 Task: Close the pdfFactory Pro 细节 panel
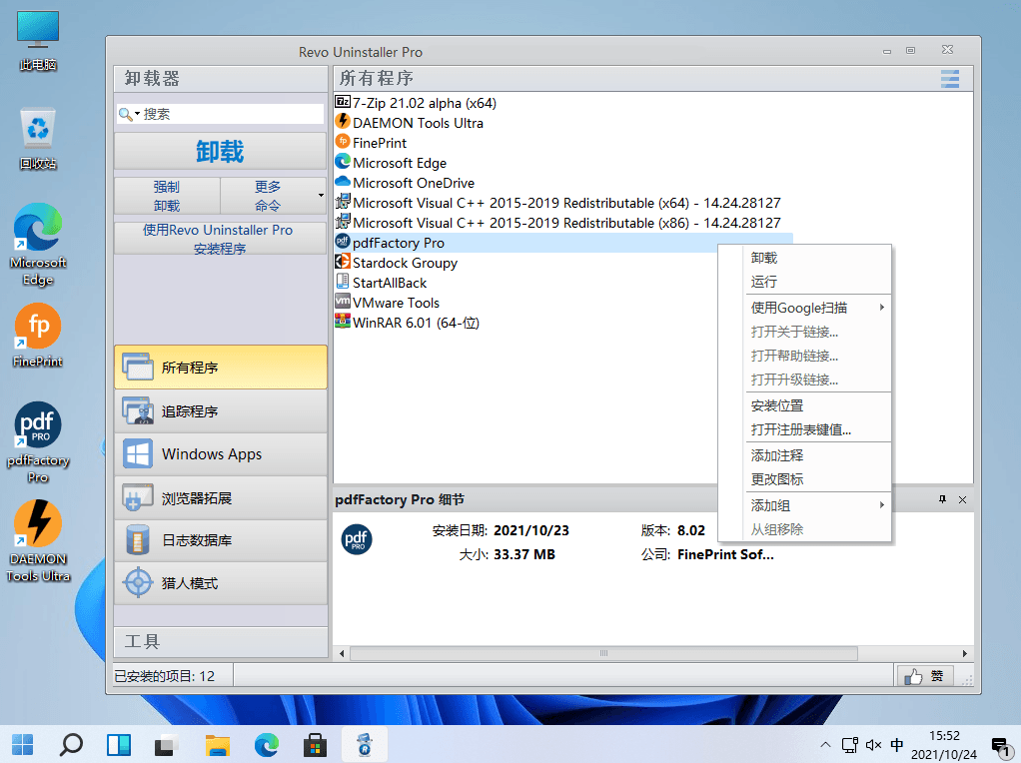[962, 499]
